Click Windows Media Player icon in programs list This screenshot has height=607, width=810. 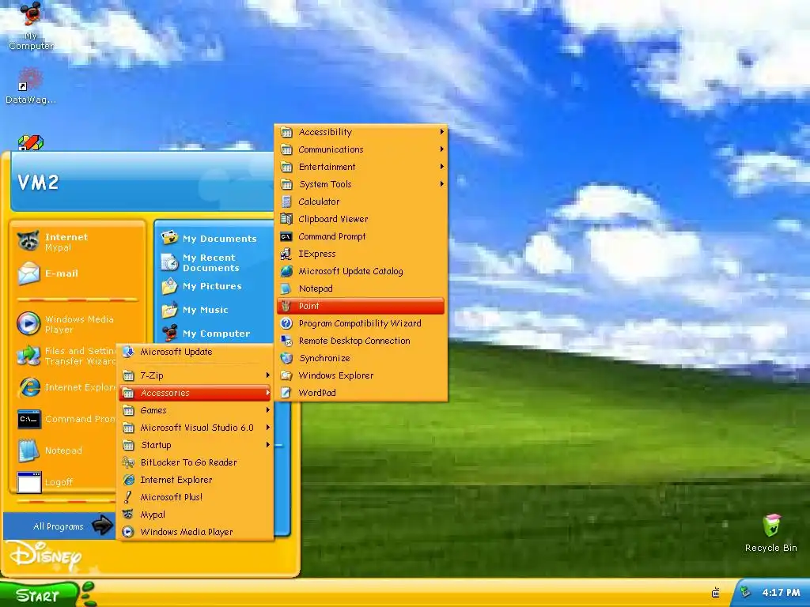(x=128, y=532)
